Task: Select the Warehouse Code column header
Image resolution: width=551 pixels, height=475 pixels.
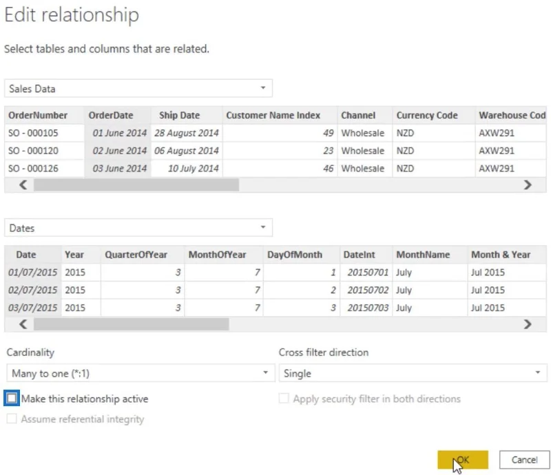Action: click(511, 115)
